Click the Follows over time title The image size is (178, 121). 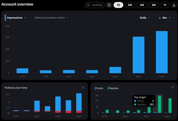16,88
